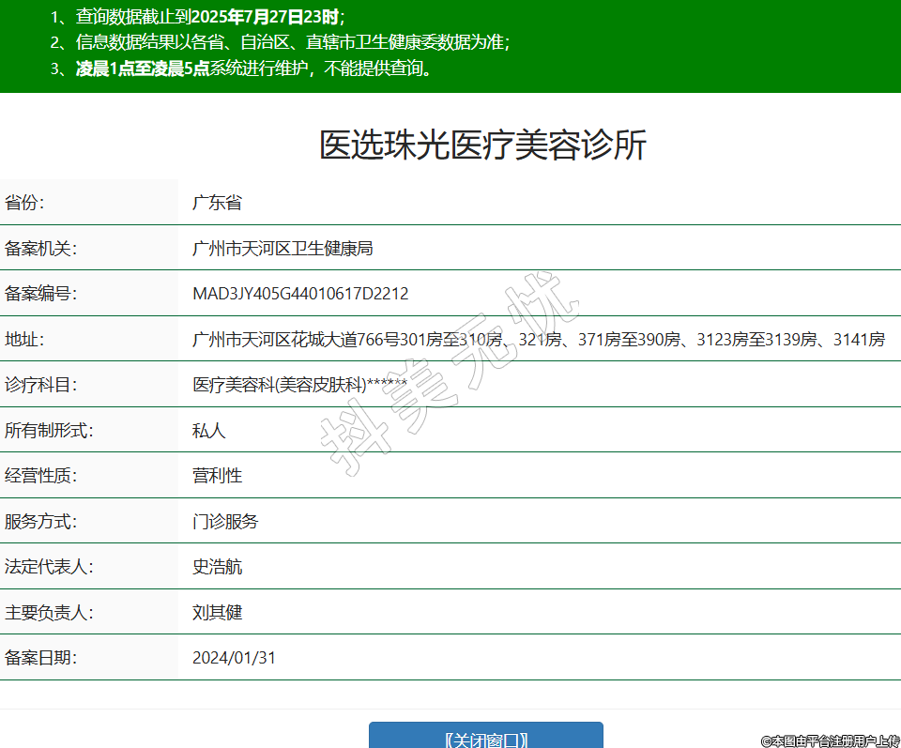Screen dimensions: 901x748
Task: Click the main person in charge 刘其健
Action: 217,613
